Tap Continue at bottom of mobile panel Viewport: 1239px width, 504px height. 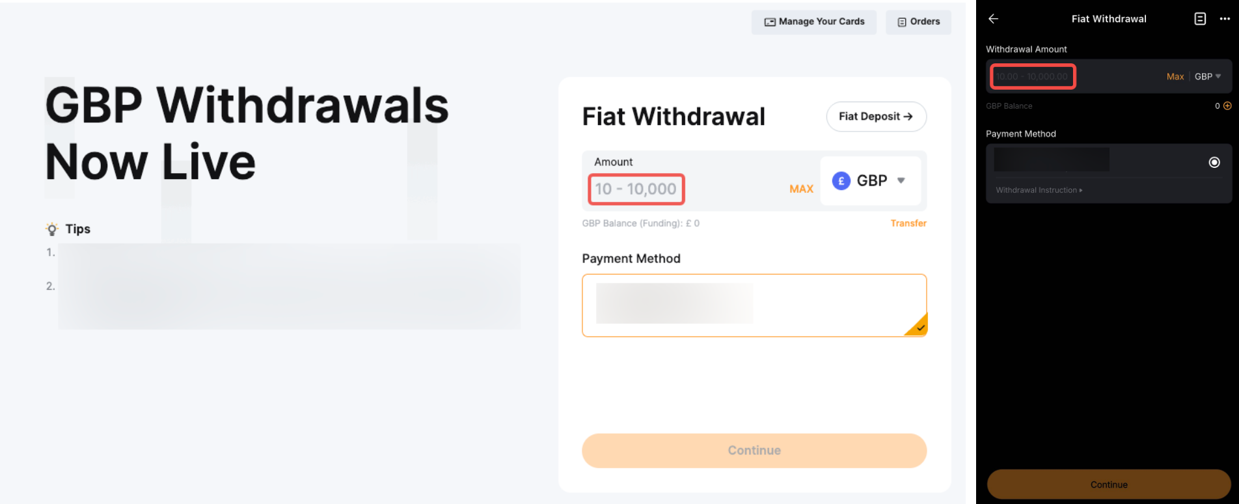click(x=1109, y=484)
